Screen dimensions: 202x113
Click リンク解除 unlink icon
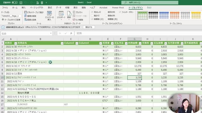(x=78, y=19)
